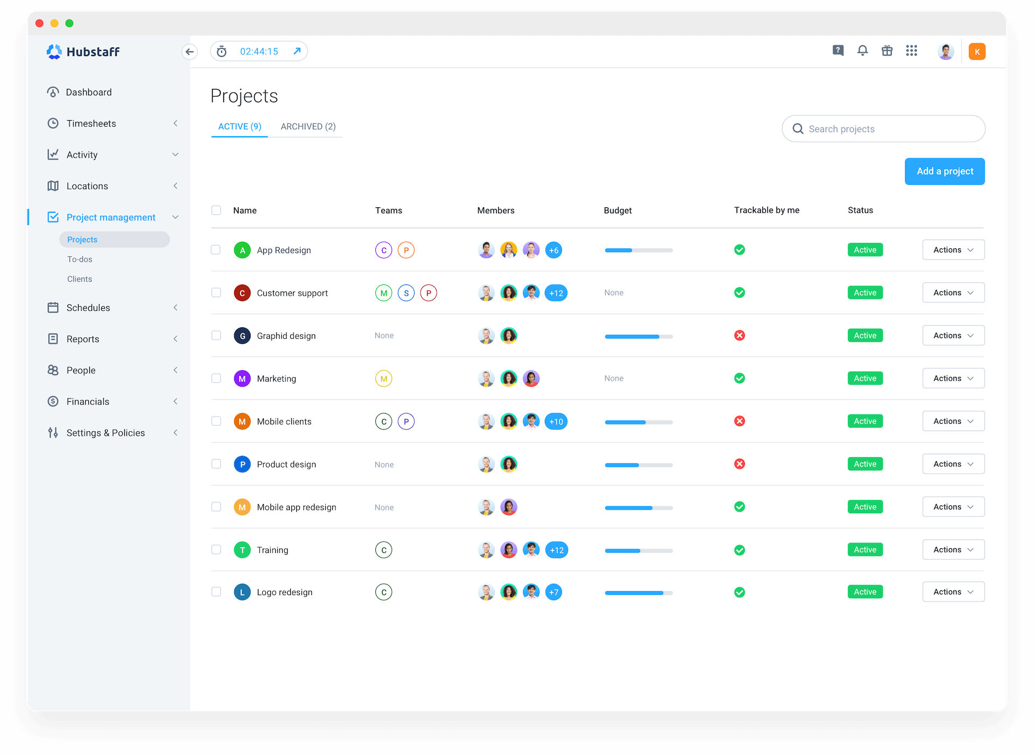Click the Add a project button
This screenshot has width=1034, height=754.
coord(945,171)
